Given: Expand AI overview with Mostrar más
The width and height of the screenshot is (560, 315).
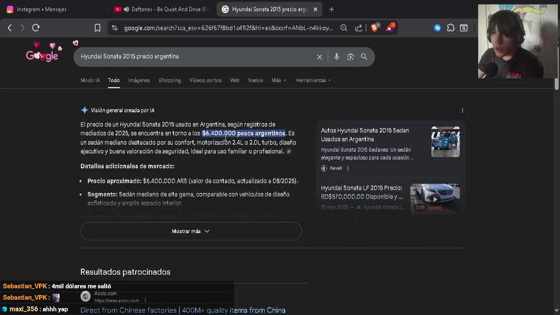Looking at the screenshot, I should tap(191, 231).
